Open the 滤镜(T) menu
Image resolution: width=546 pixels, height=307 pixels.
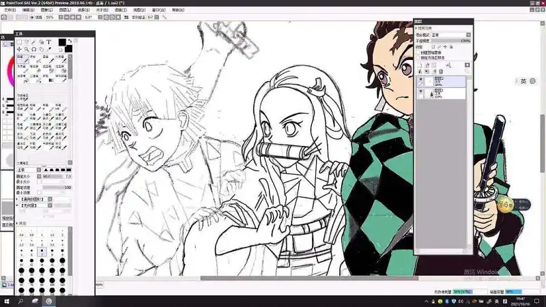pyautogui.click(x=121, y=10)
